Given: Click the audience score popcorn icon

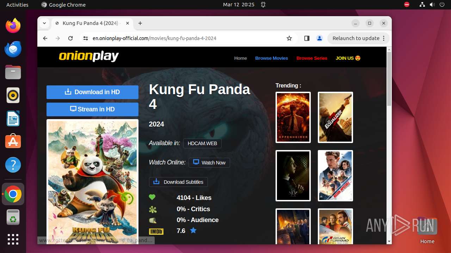Looking at the screenshot, I should pyautogui.click(x=153, y=220).
